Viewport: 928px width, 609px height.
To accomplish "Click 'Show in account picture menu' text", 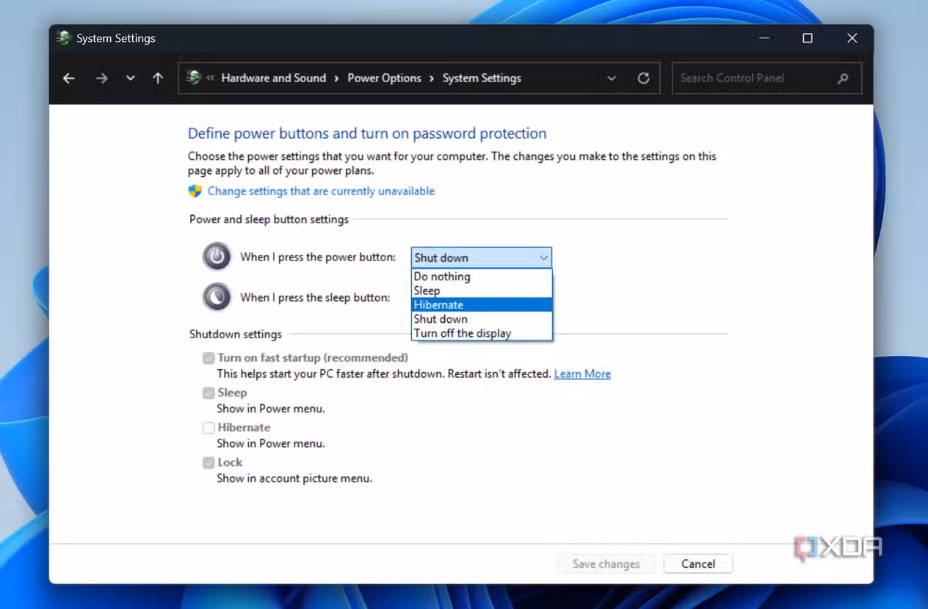I will click(x=294, y=478).
